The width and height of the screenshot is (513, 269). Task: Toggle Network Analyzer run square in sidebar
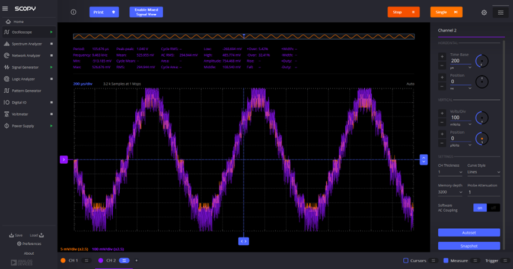tap(52, 56)
